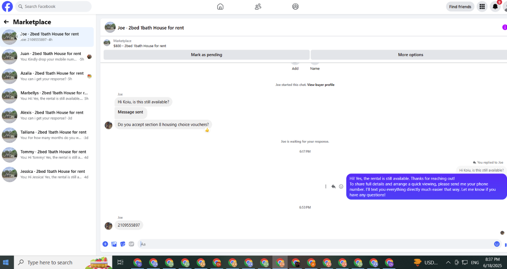Open the three-dot menu beside the sent message
This screenshot has width=507, height=269.
click(326, 187)
